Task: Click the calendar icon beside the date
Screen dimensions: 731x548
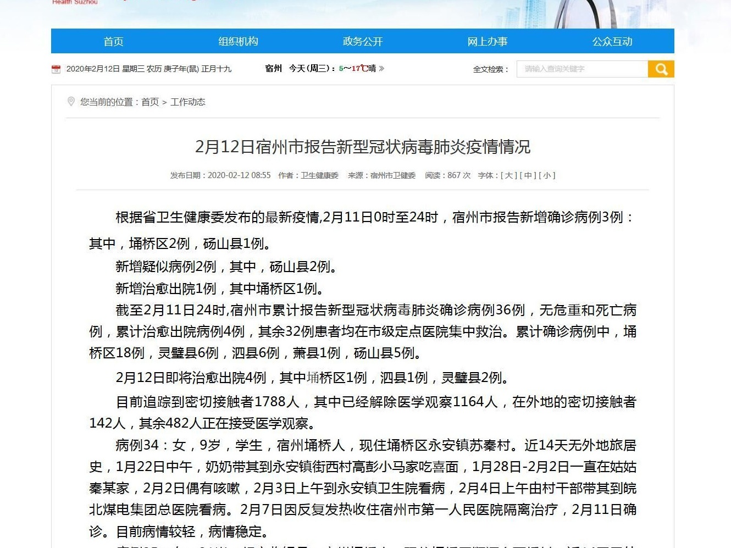Action: point(56,69)
